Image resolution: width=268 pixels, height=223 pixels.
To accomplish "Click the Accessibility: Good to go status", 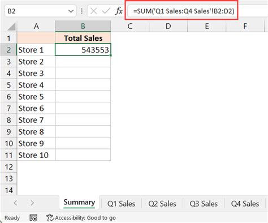I will [85, 218].
